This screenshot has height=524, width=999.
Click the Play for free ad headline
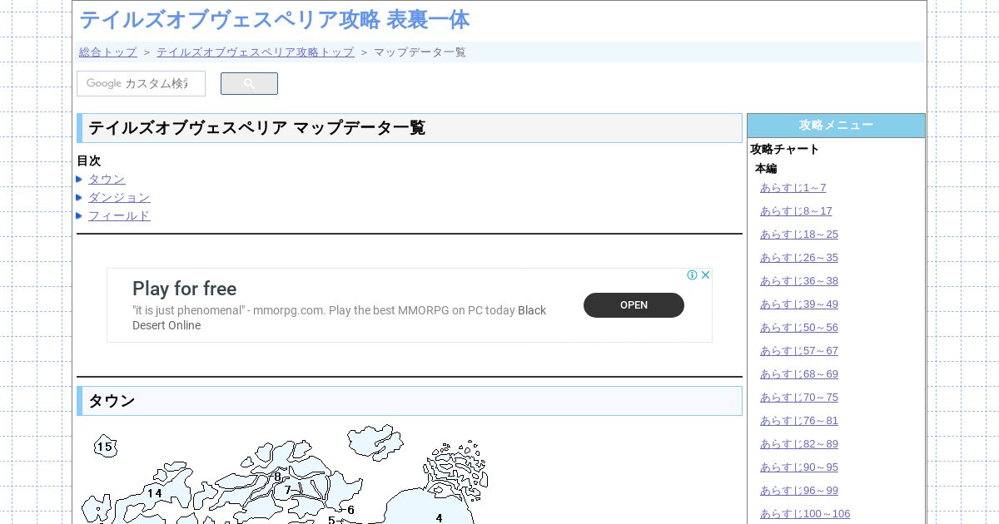coord(184,289)
